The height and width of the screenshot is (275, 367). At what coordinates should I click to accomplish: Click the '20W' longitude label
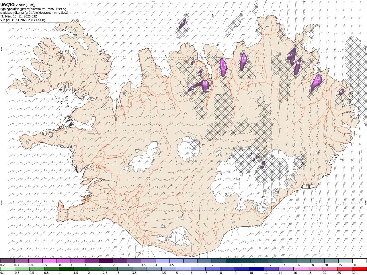coord(153,2)
